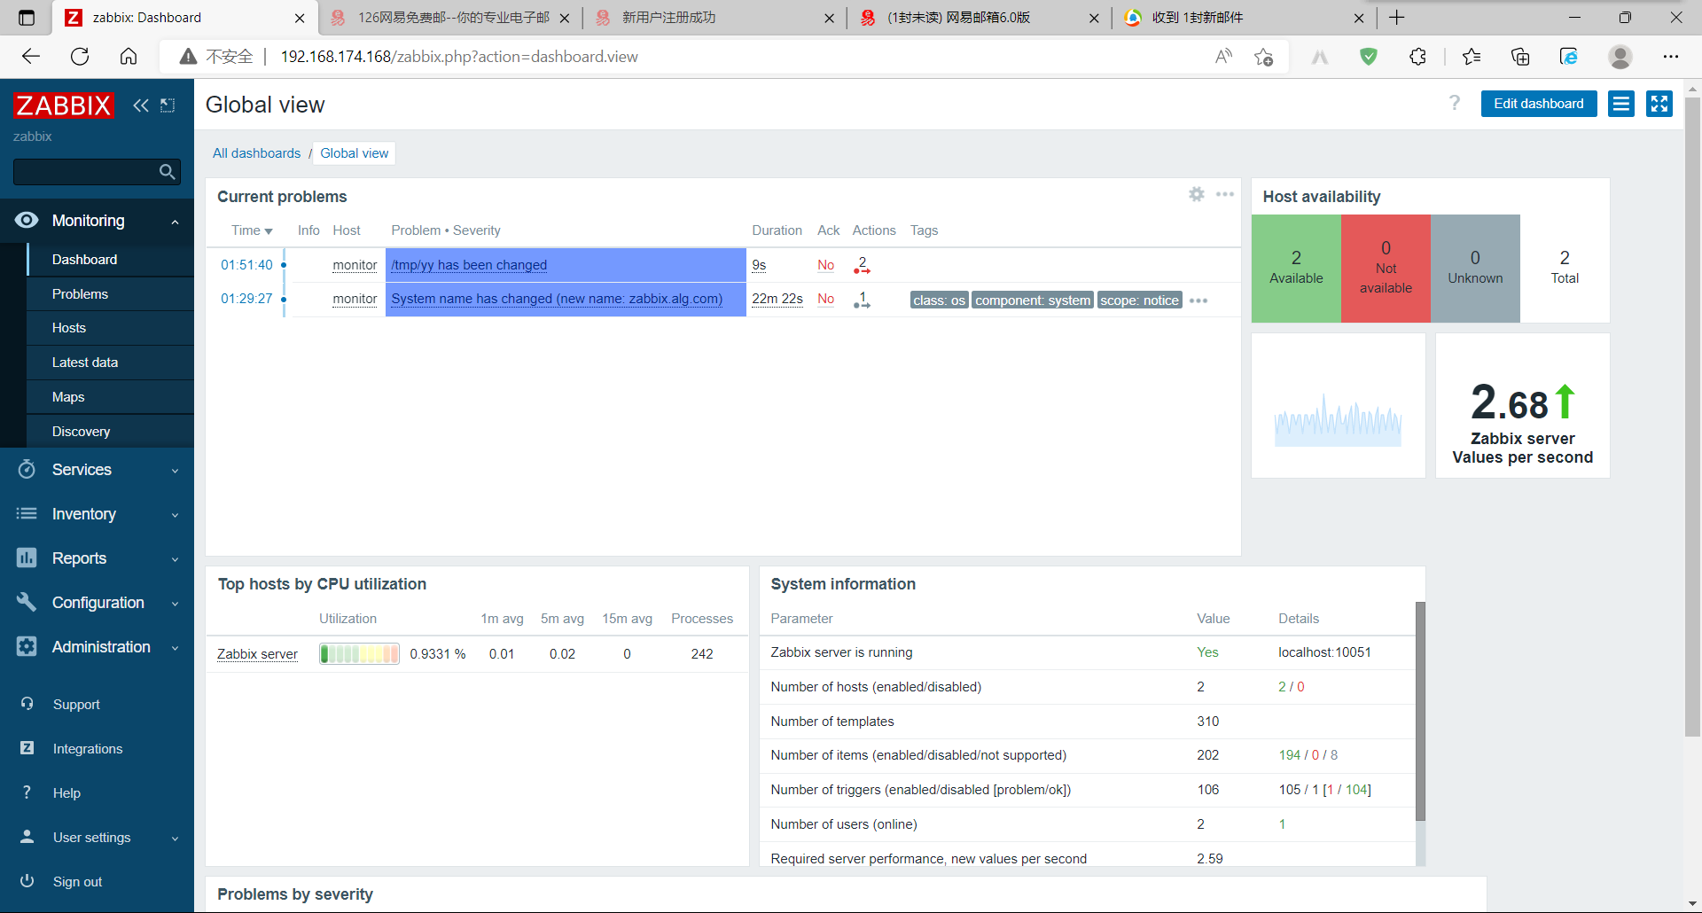
Task: Click the CPU utilization bar for Zabbix server
Action: 359,654
